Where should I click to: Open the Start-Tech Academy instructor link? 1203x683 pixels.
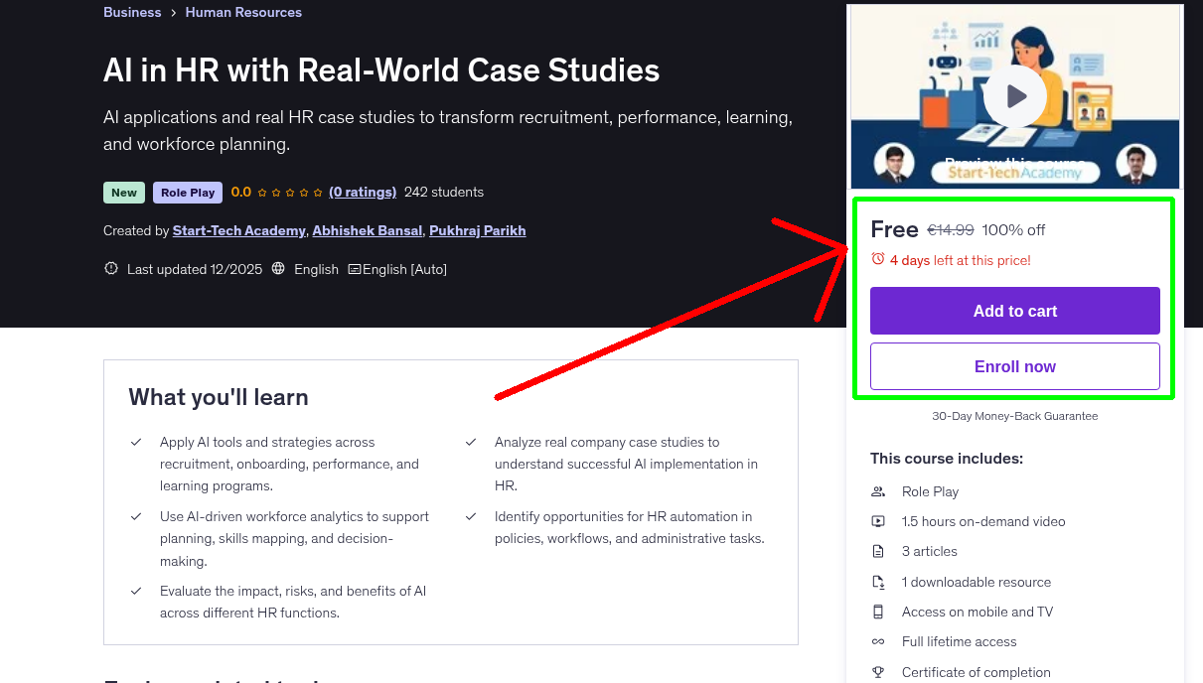tap(238, 230)
